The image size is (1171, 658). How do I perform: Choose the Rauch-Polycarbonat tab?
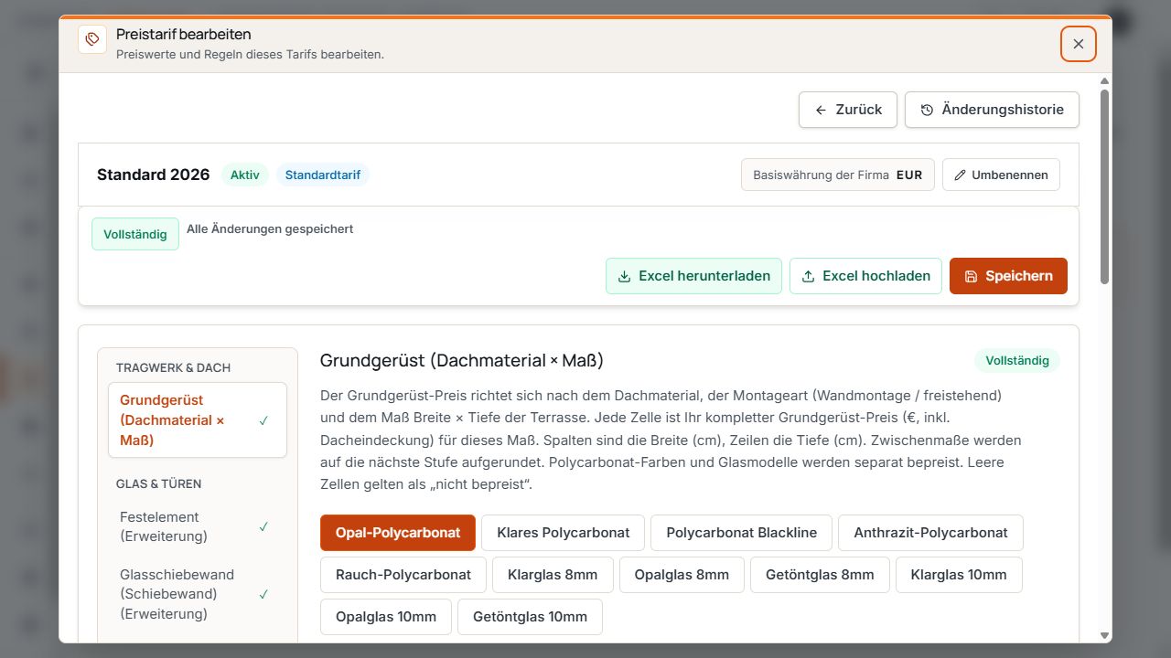tap(403, 575)
